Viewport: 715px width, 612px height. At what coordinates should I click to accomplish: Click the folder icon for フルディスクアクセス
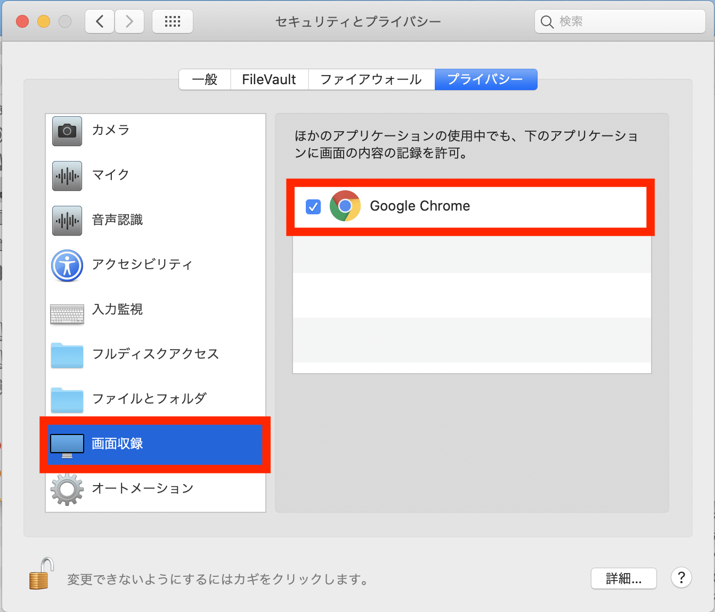point(67,355)
